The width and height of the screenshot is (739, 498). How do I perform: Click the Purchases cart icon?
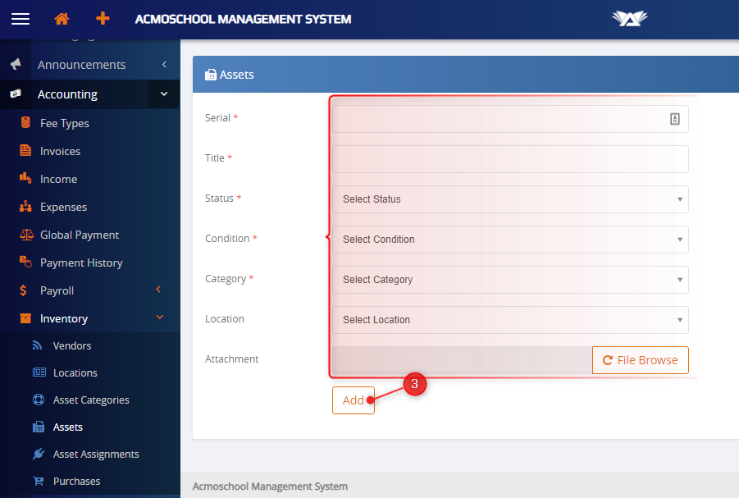(38, 481)
